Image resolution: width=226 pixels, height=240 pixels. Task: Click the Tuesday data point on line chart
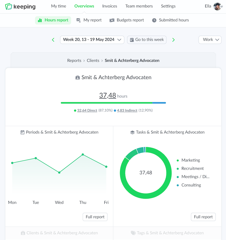pos(36,158)
